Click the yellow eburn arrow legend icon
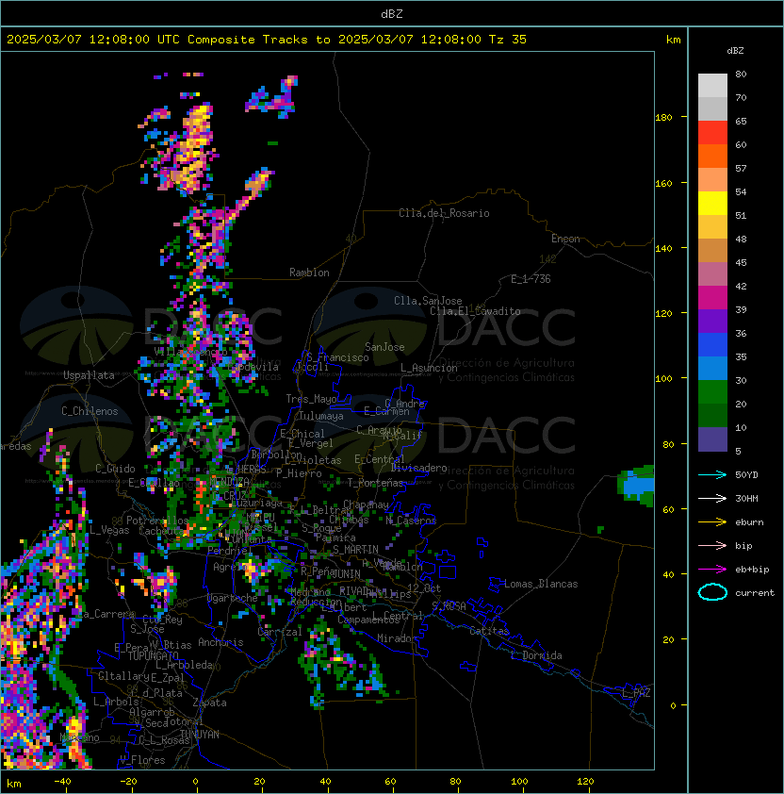This screenshot has width=784, height=794. point(712,522)
